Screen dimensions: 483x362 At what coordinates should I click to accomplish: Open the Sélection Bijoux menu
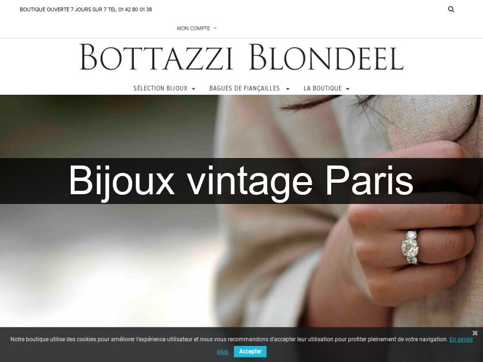160,88
